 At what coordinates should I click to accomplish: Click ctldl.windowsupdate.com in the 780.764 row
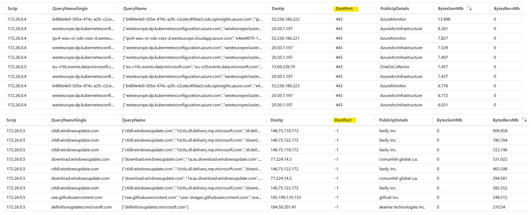point(75,140)
